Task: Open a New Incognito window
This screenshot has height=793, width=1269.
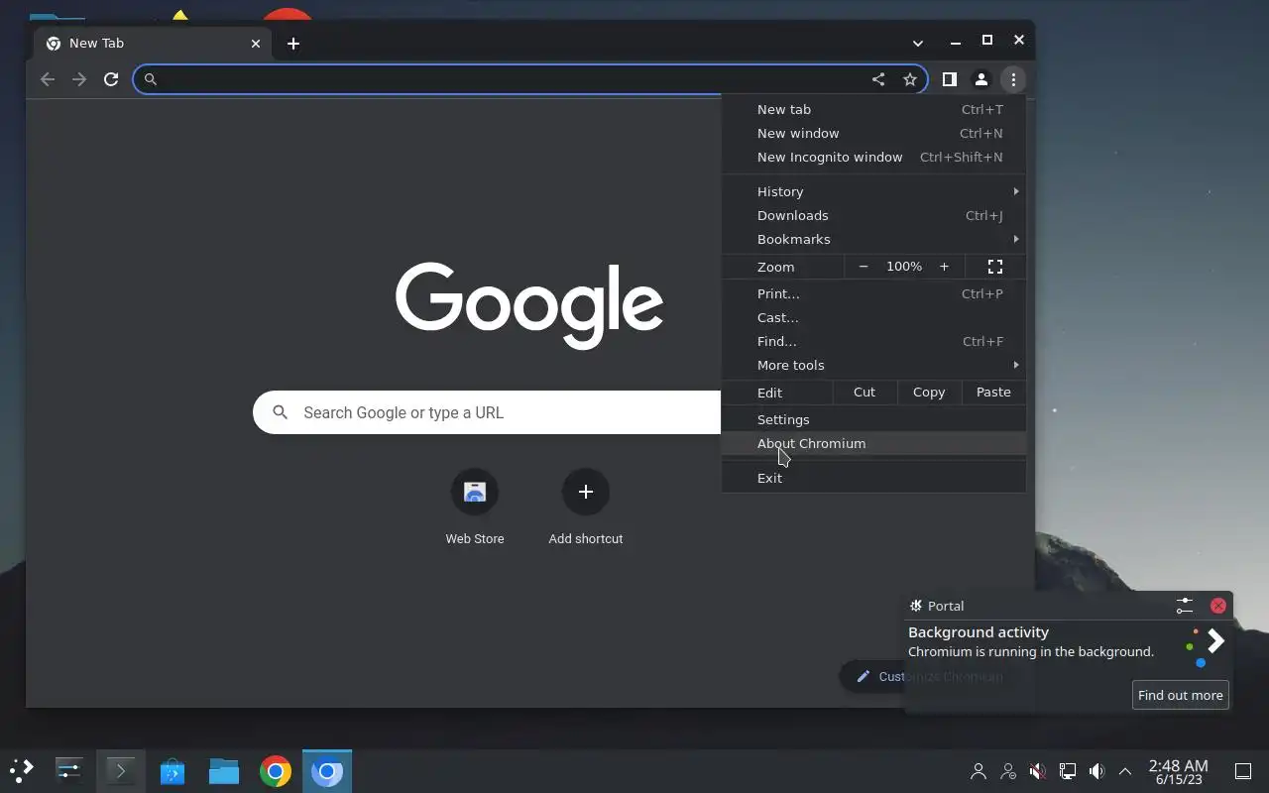Action: 873,157
